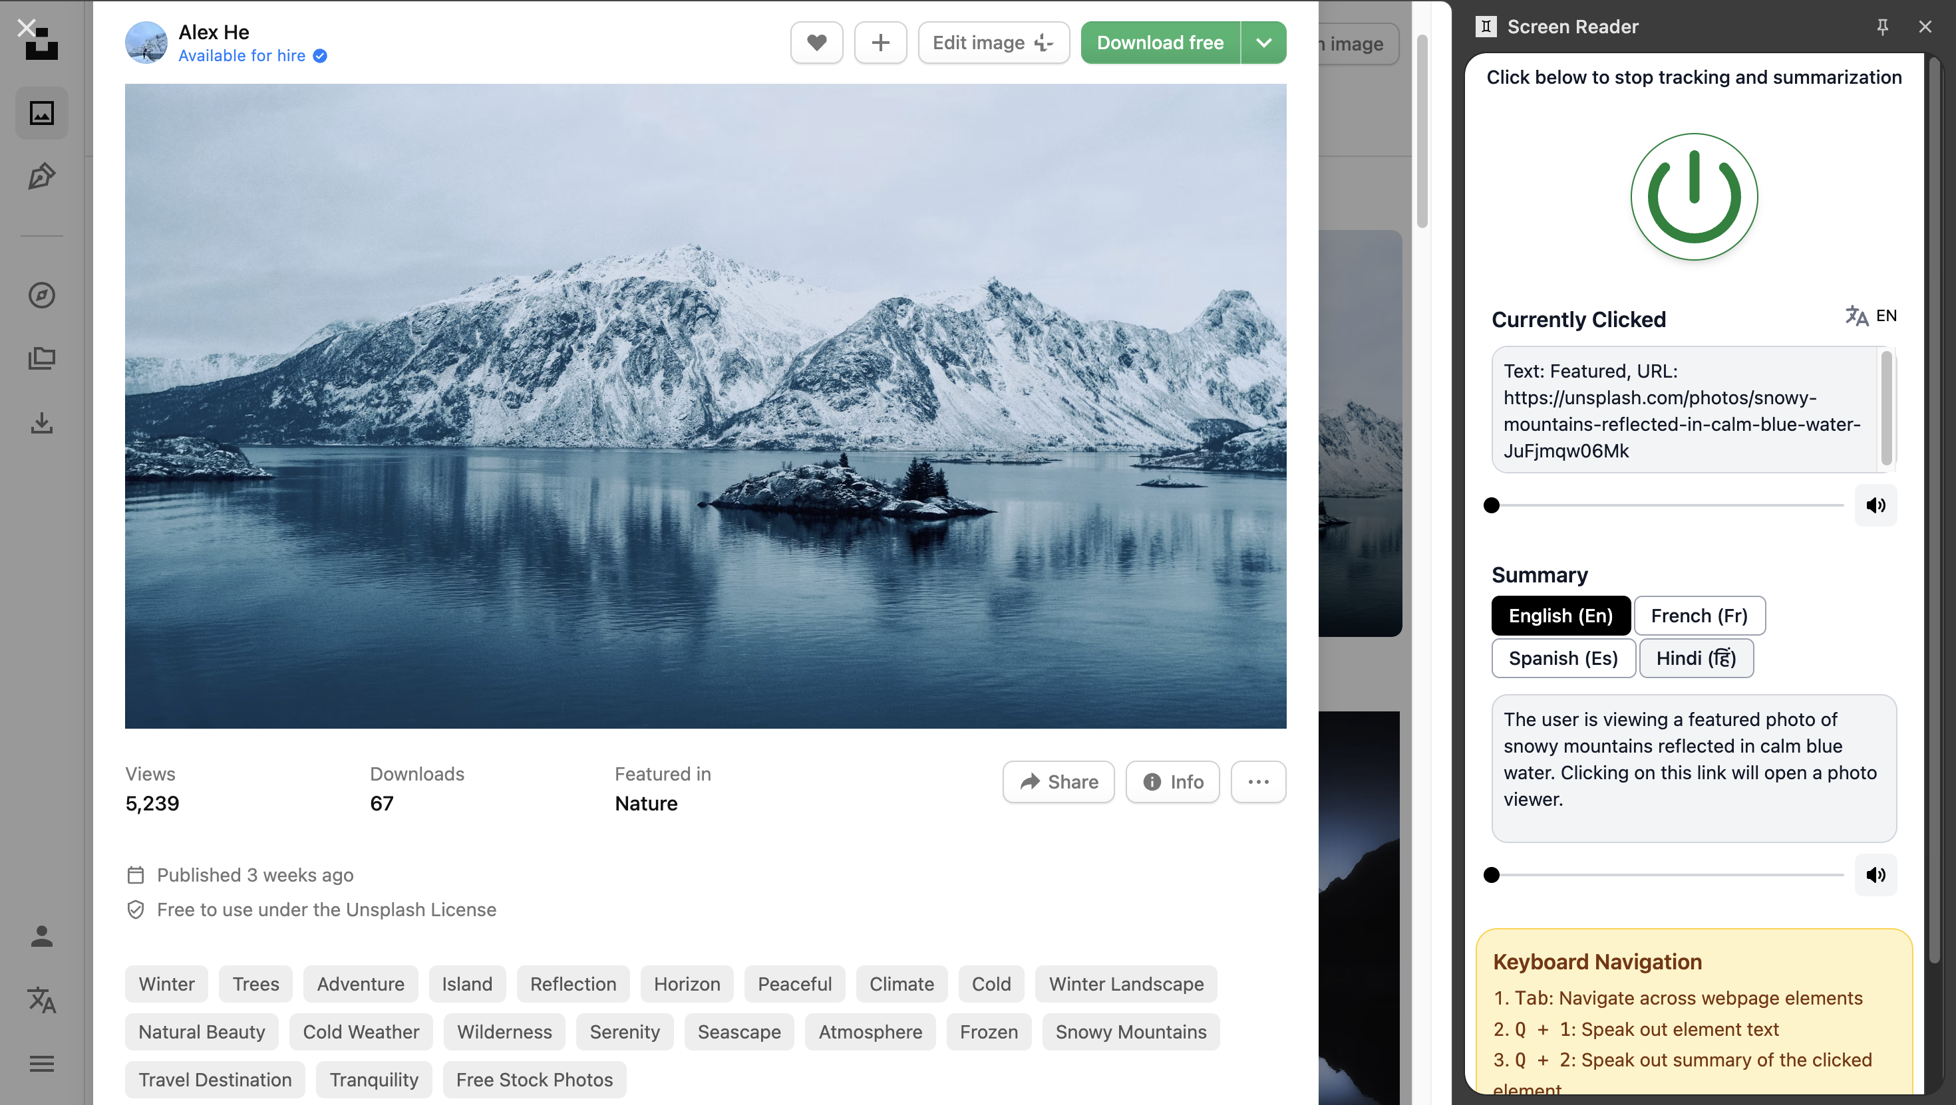The height and width of the screenshot is (1105, 1956).
Task: Add photo to collection with plus icon
Action: pyautogui.click(x=880, y=43)
